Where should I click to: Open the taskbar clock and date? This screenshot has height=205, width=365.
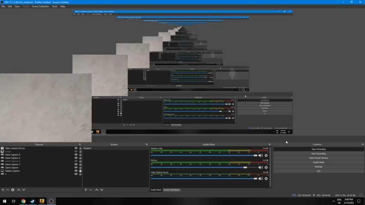point(349,201)
